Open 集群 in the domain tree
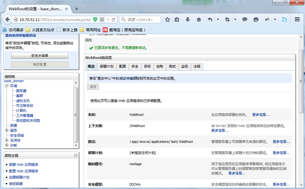 20,96
